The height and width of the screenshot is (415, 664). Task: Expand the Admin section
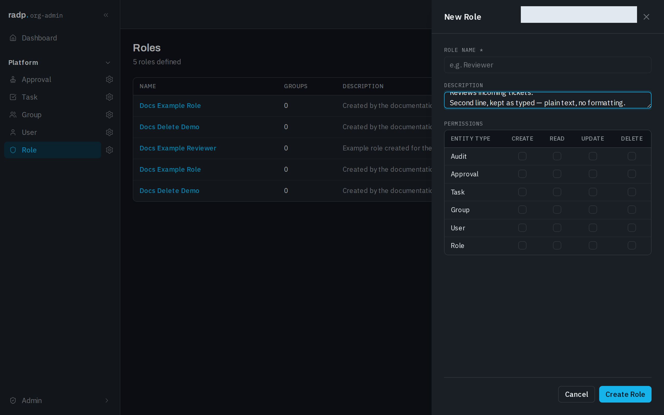(x=60, y=400)
